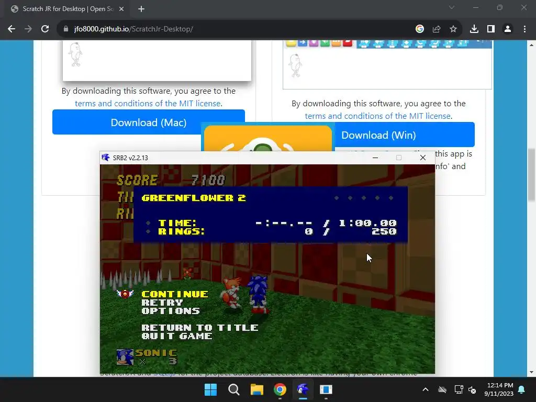
Task: Show hidden tray icons chevron
Action: click(426, 389)
